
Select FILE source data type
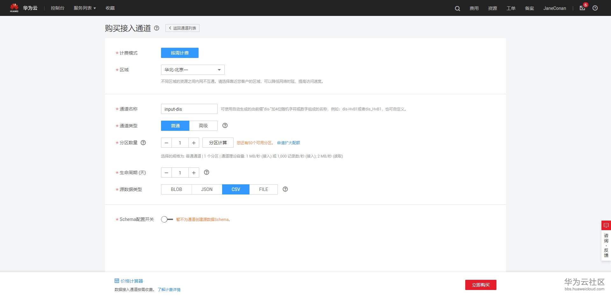coord(263,189)
